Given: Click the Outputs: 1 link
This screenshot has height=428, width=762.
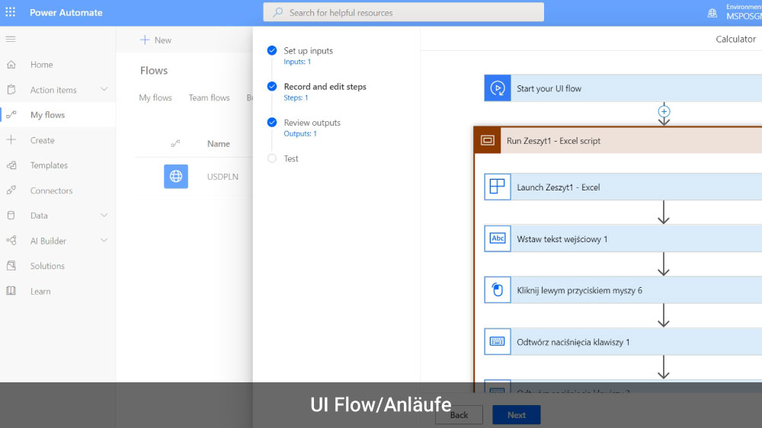Looking at the screenshot, I should click(x=299, y=133).
